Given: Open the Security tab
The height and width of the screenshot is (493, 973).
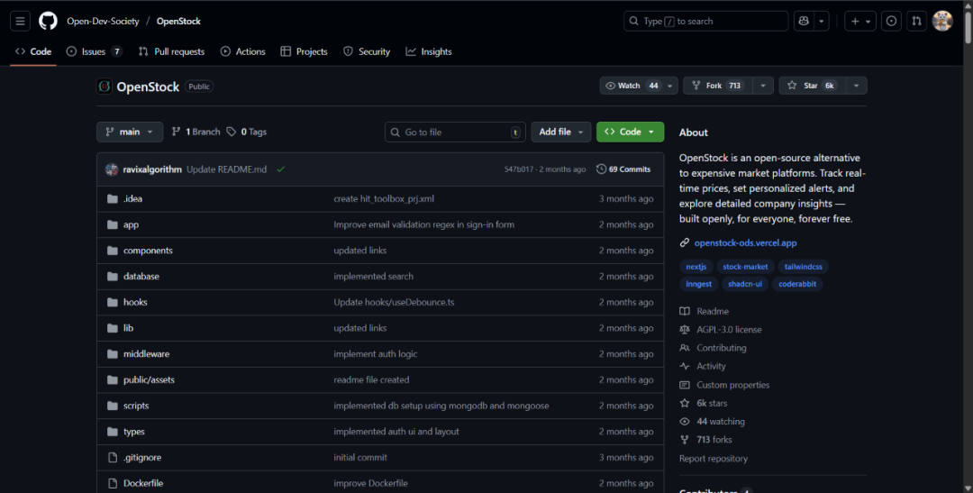Looking at the screenshot, I should (367, 51).
